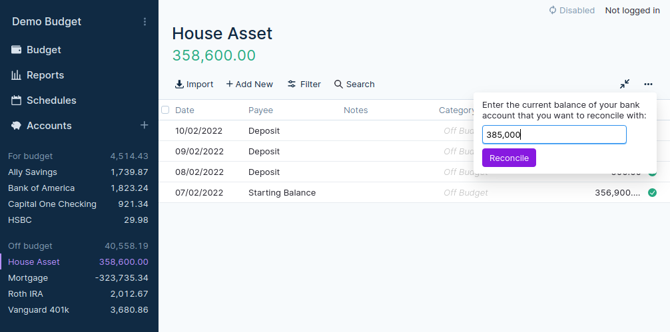
Task: Click the plus icon to add account
Action: [x=144, y=125]
